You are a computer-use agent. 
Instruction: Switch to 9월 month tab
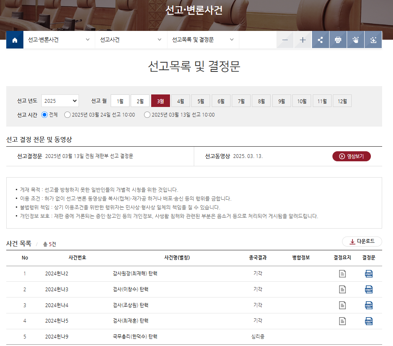[x=281, y=101]
